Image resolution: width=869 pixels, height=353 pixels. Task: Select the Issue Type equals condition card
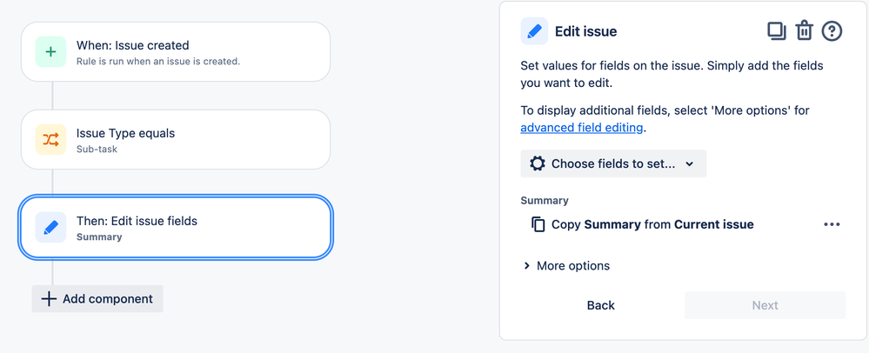176,140
